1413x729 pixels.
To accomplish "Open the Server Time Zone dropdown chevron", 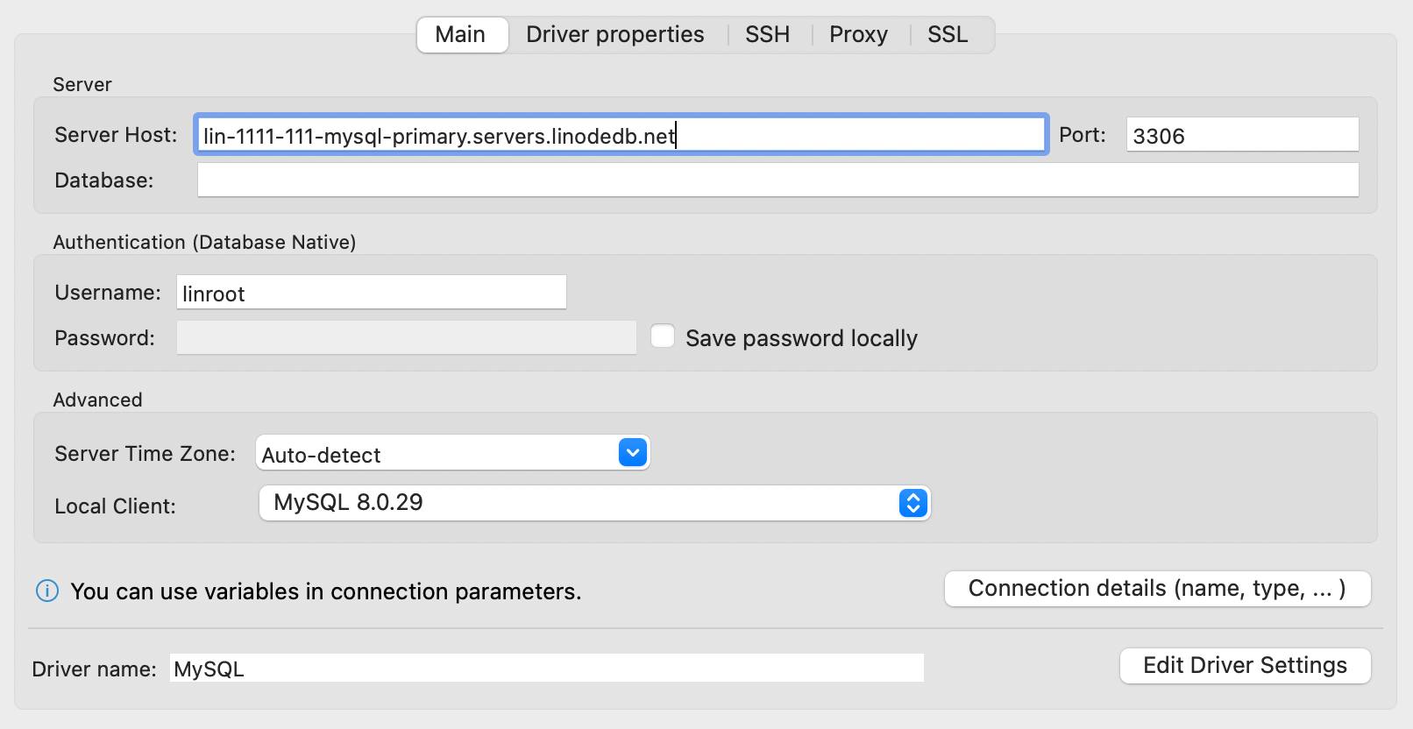I will tap(631, 452).
